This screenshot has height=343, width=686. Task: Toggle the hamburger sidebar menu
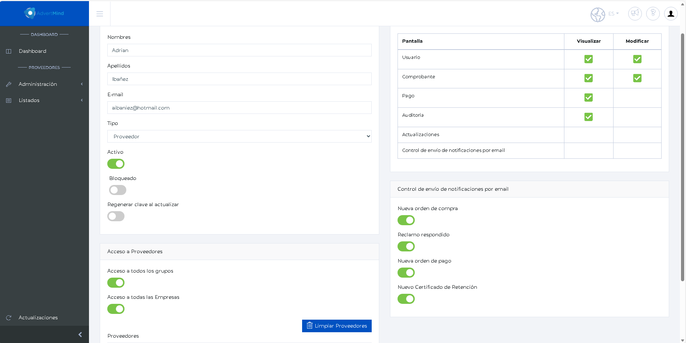pos(100,14)
